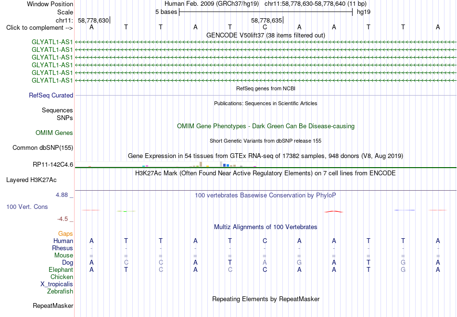Select the Mouse alignment row label
Viewport: 457px width, 317px height.
pos(63,256)
